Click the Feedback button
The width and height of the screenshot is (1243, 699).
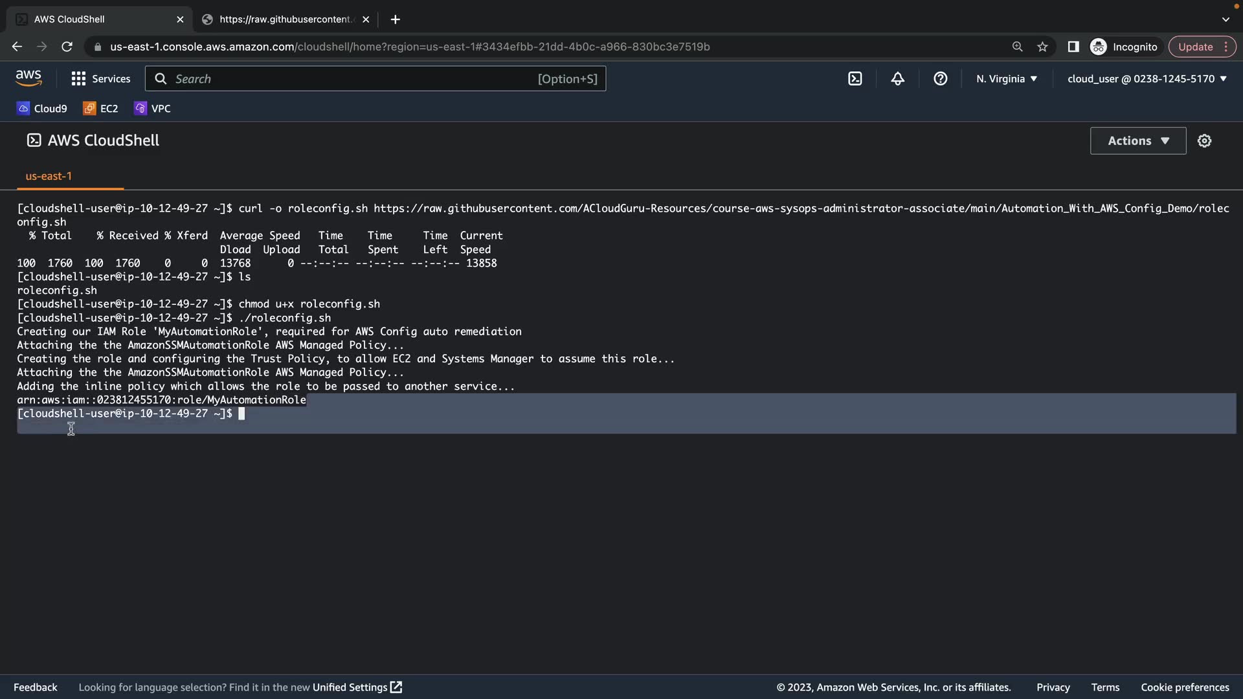[36, 687]
